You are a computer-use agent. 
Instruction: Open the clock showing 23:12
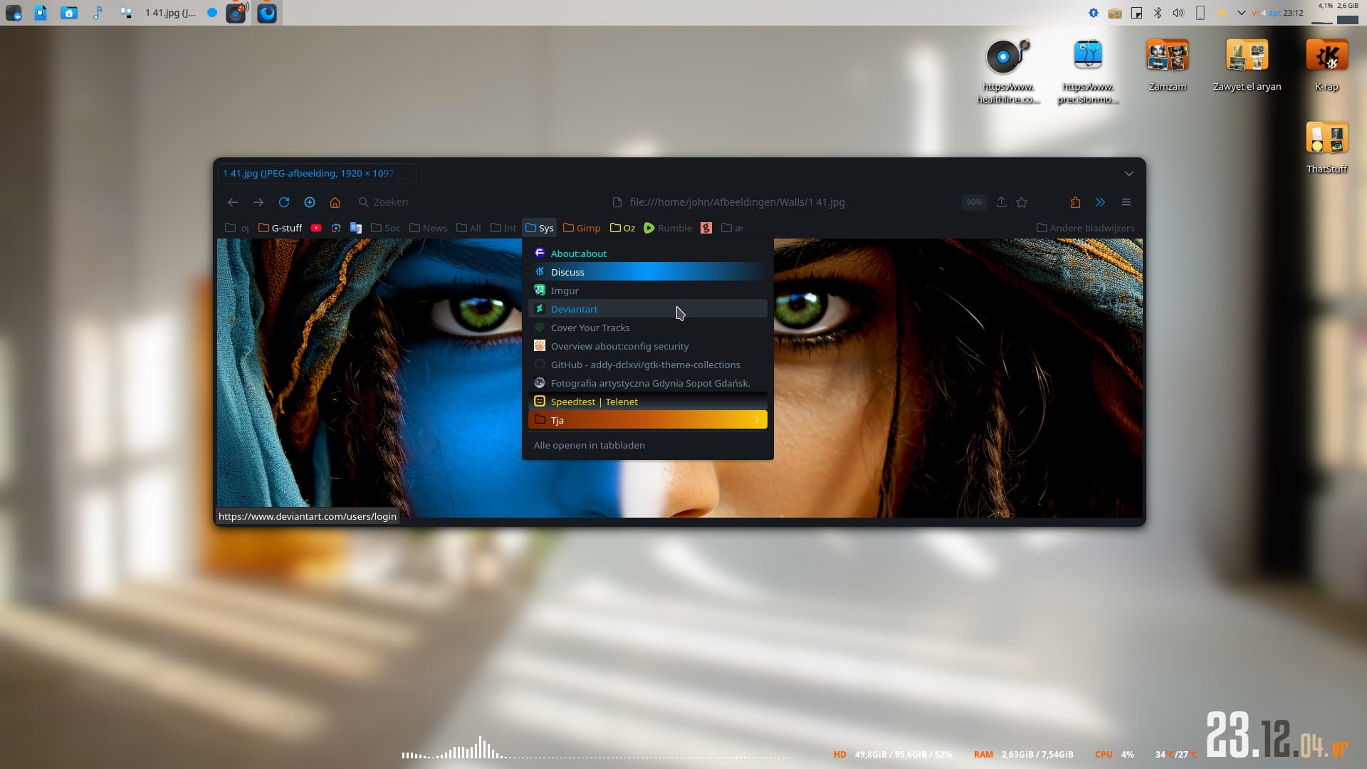[x=1277, y=13]
